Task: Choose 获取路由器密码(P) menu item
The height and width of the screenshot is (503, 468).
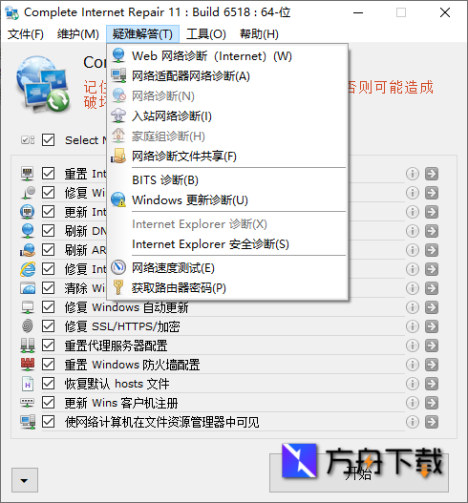Action: click(x=227, y=287)
